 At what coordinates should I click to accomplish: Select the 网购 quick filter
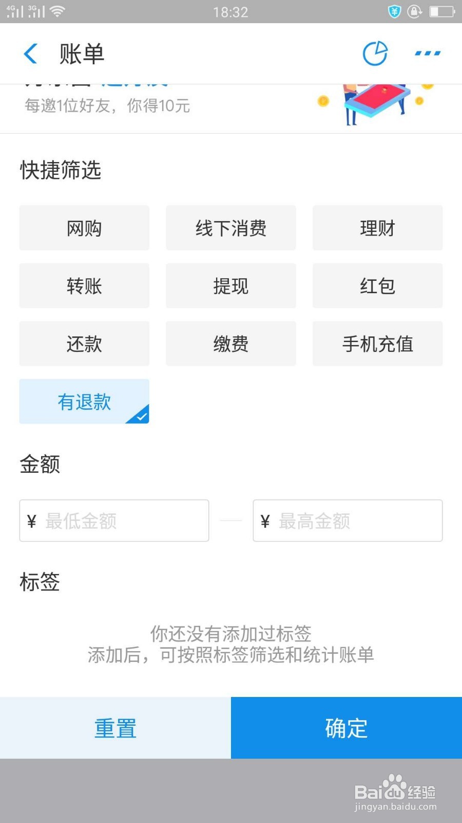(x=84, y=228)
